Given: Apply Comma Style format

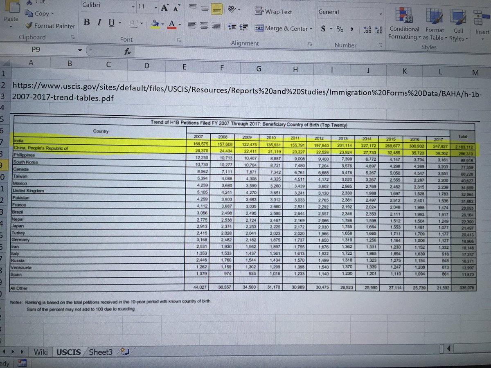Looking at the screenshot, I should (352, 30).
